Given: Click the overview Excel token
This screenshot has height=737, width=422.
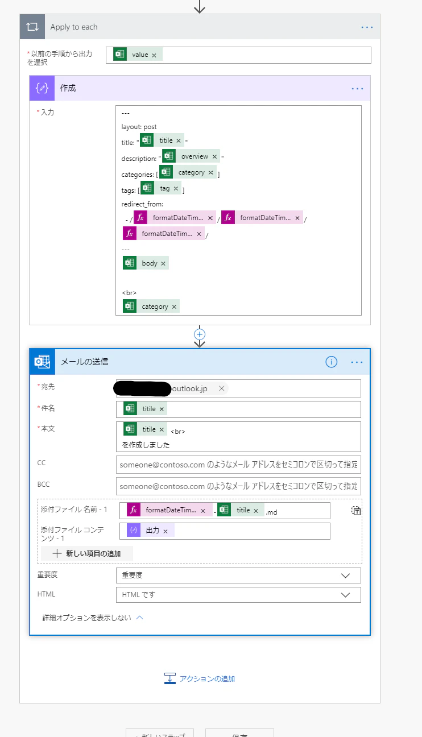Looking at the screenshot, I should (191, 156).
